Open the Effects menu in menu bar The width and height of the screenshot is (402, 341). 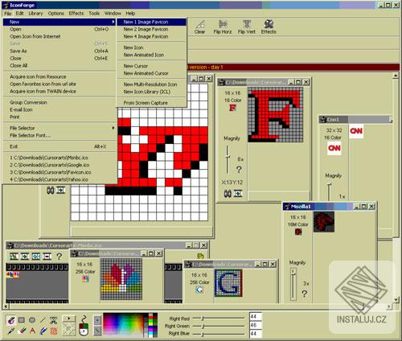pos(76,13)
